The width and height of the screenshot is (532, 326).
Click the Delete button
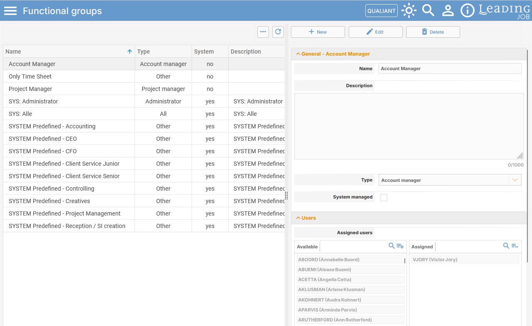click(x=433, y=32)
